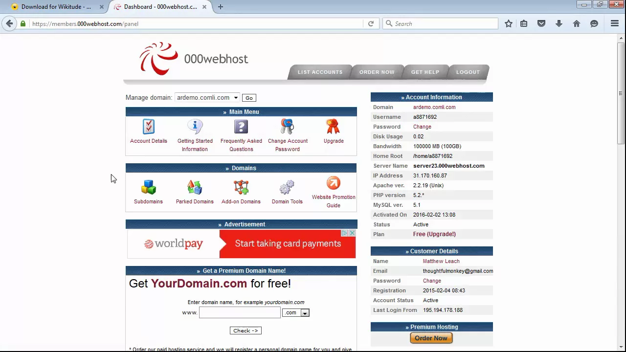This screenshot has width=626, height=352.
Task: Click the /home/a8871692 home root value
Action: point(433,156)
